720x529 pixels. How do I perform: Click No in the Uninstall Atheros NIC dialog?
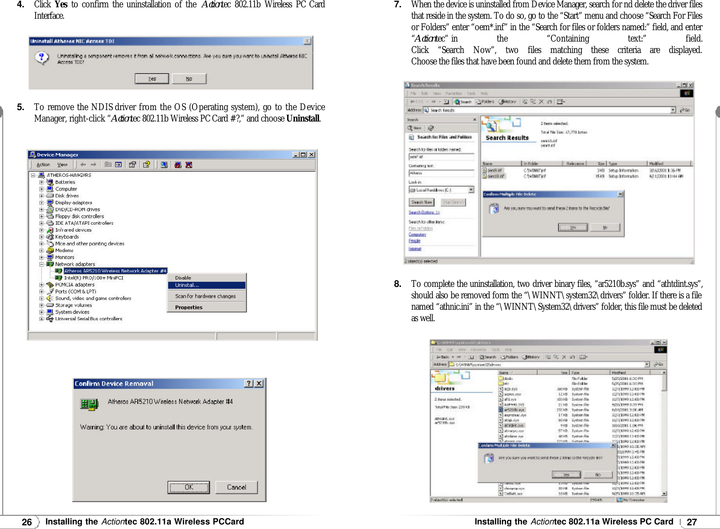[x=189, y=79]
